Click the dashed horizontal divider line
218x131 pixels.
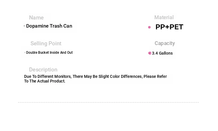pos(108,102)
